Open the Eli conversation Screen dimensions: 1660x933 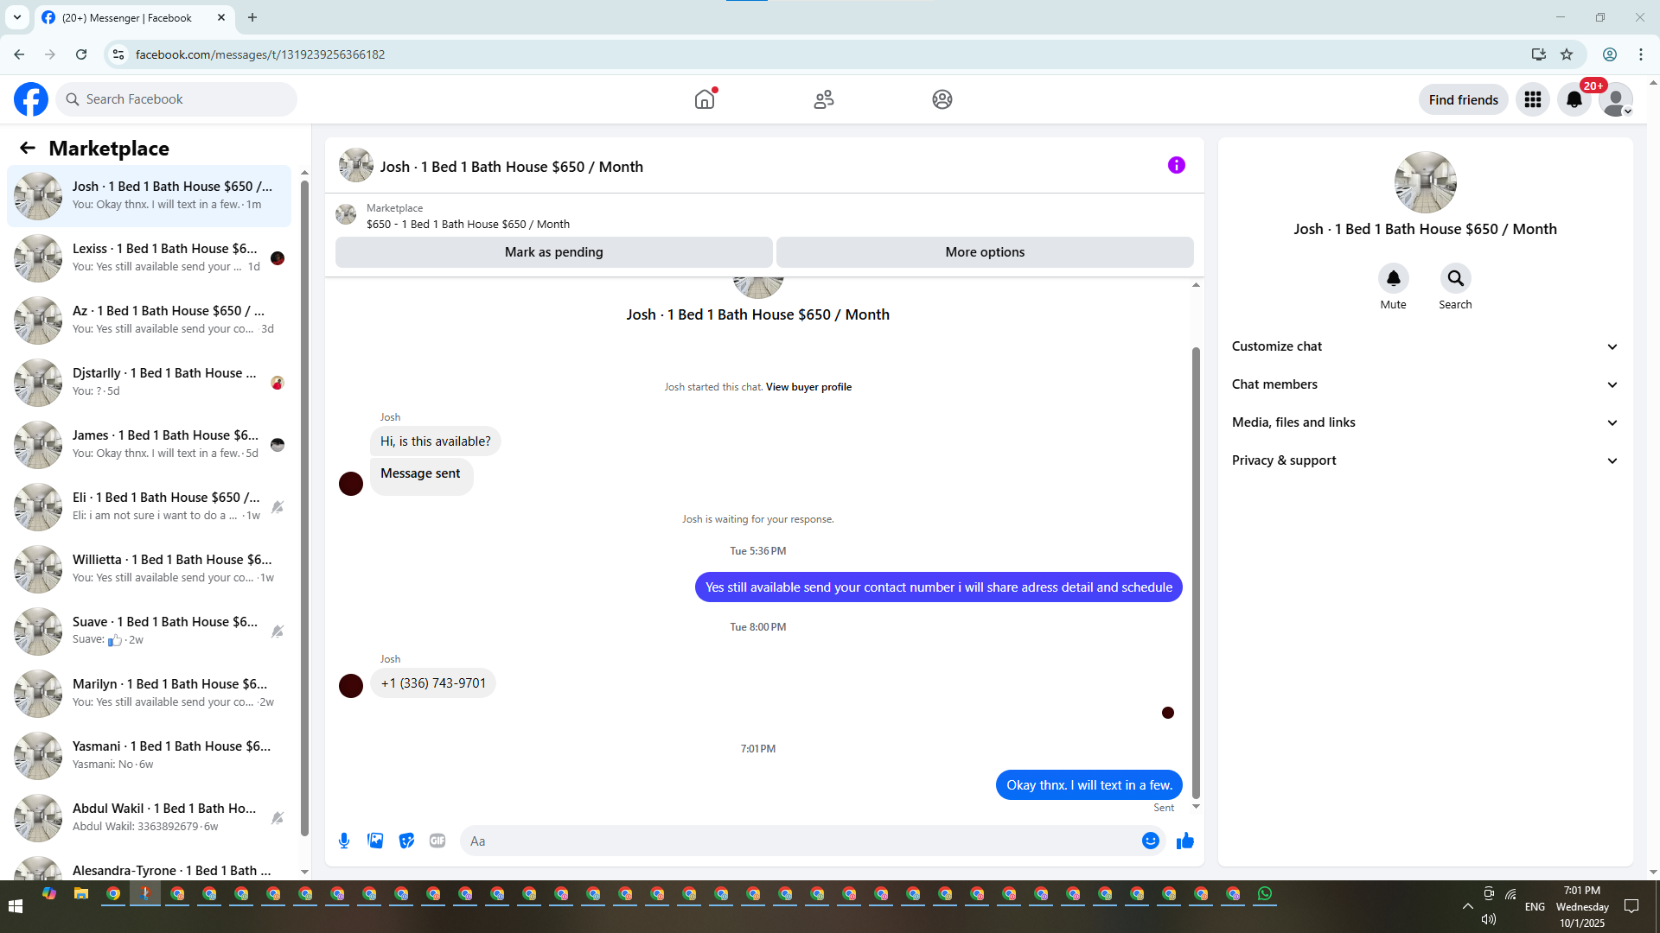pyautogui.click(x=149, y=506)
